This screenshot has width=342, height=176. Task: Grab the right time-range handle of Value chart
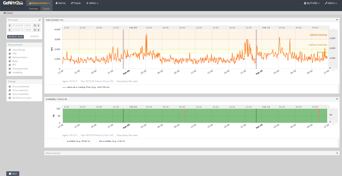click(x=328, y=28)
